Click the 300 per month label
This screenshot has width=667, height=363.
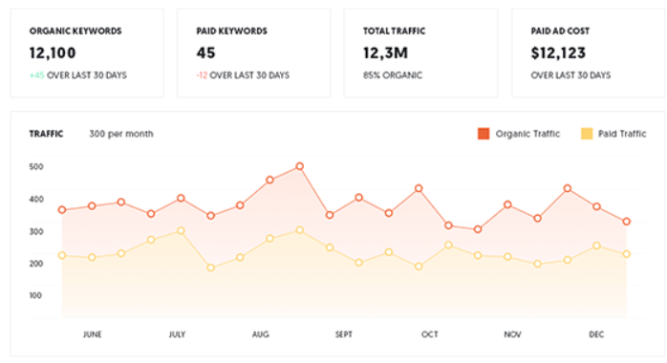pos(121,134)
